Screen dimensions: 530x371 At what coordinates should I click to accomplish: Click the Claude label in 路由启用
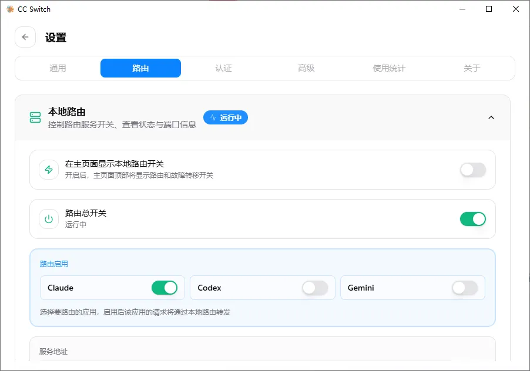61,288
